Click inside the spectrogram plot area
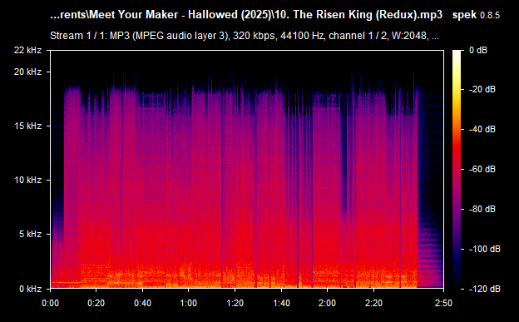This screenshot has height=322, width=519. click(247, 169)
